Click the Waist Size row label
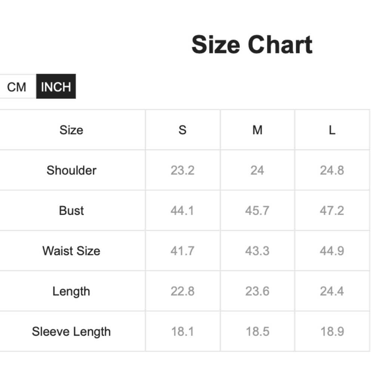374x374 pixels. (71, 251)
